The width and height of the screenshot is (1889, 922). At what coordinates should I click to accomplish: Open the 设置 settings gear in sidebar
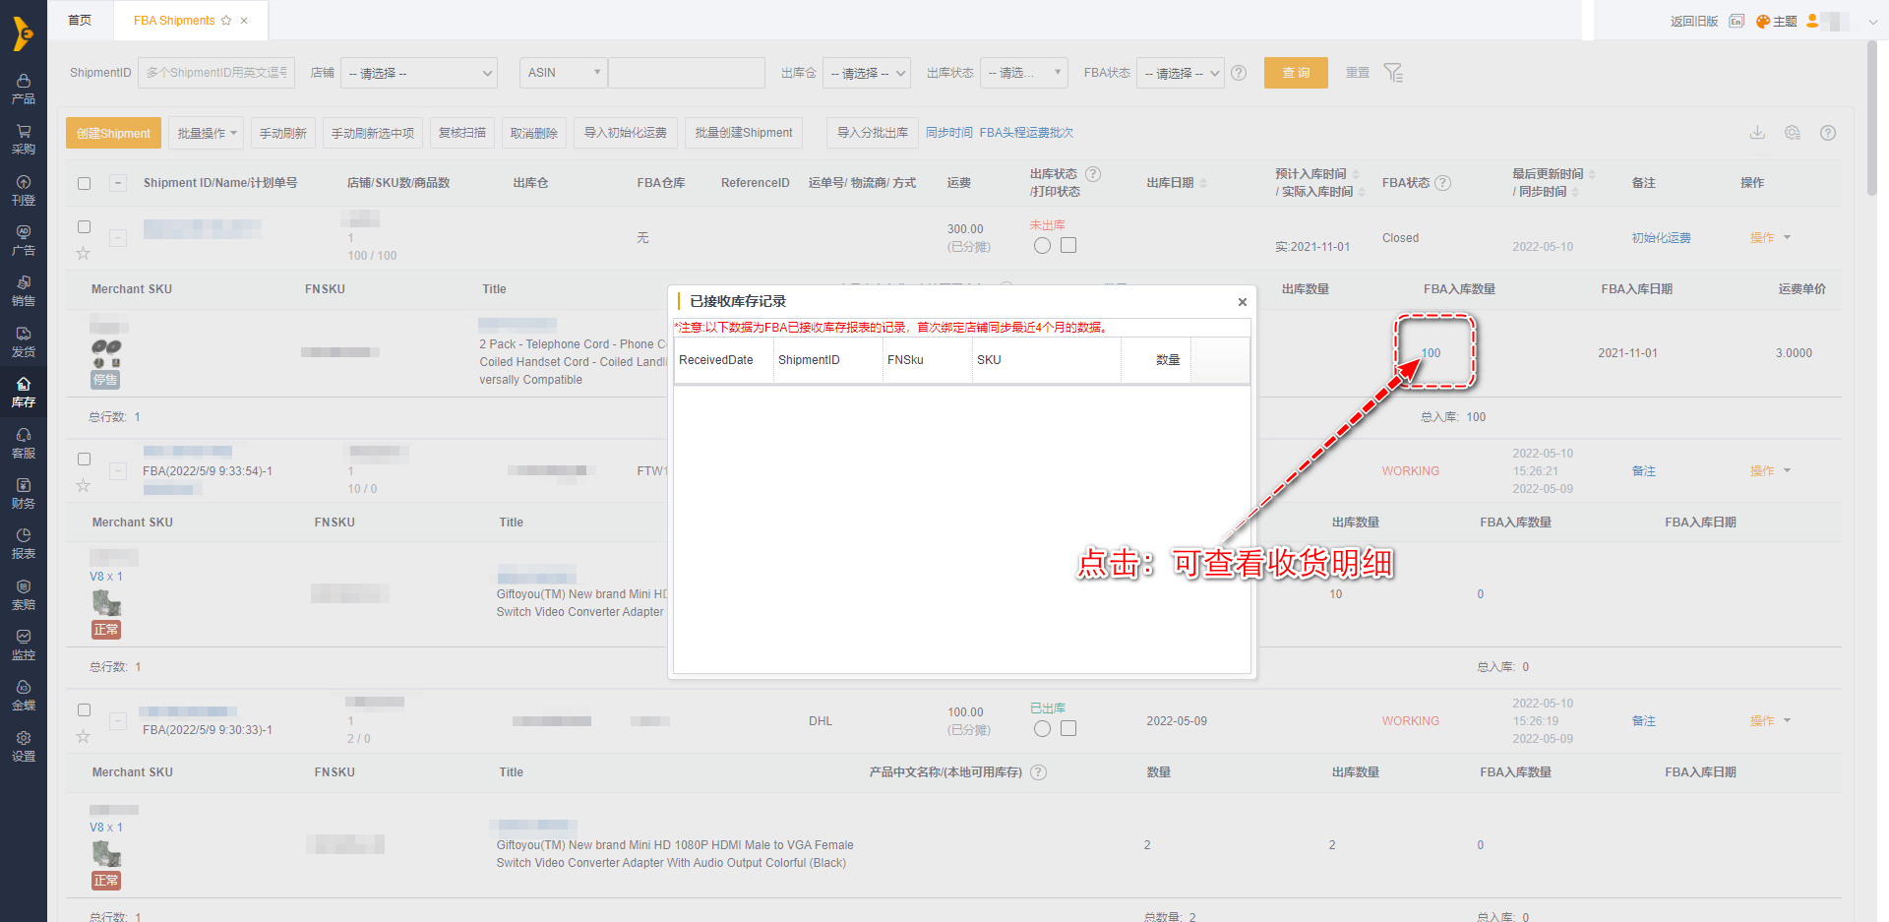pos(24,745)
